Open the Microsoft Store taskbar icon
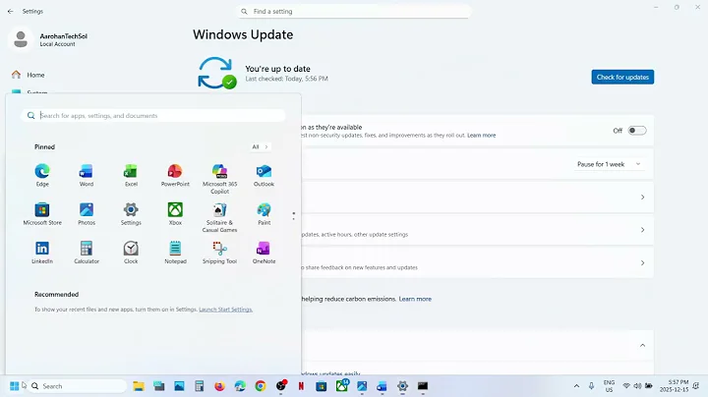Screen dimensions: 708x397 [x=321, y=386]
